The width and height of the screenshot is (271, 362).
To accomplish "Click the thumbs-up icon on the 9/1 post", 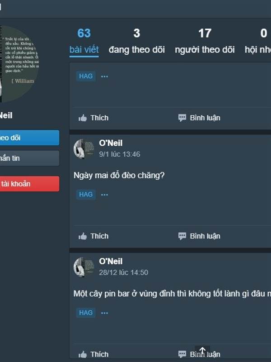I will [83, 236].
